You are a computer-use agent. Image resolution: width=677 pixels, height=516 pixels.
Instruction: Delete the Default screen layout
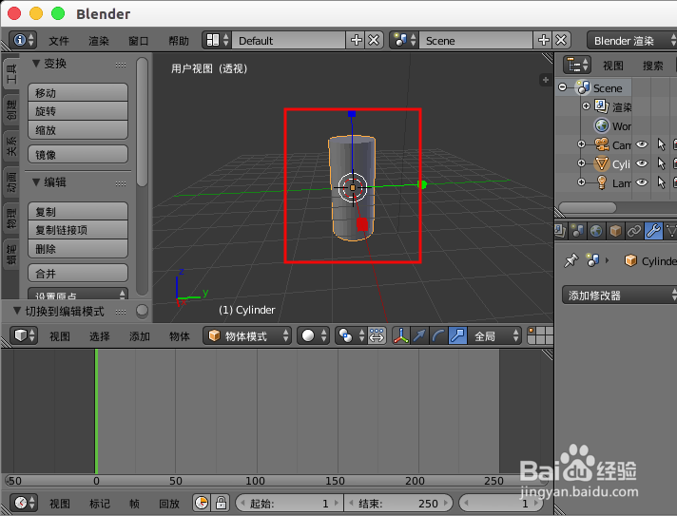374,41
